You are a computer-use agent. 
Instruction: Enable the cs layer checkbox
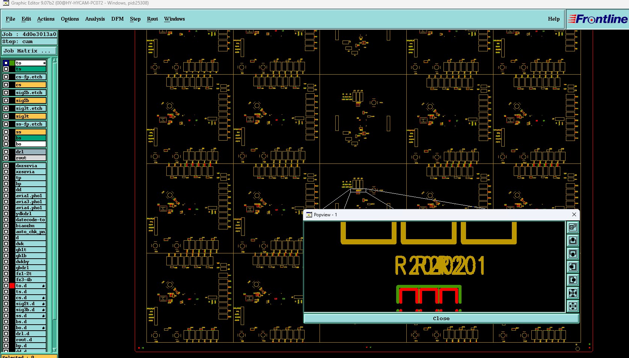coord(6,85)
